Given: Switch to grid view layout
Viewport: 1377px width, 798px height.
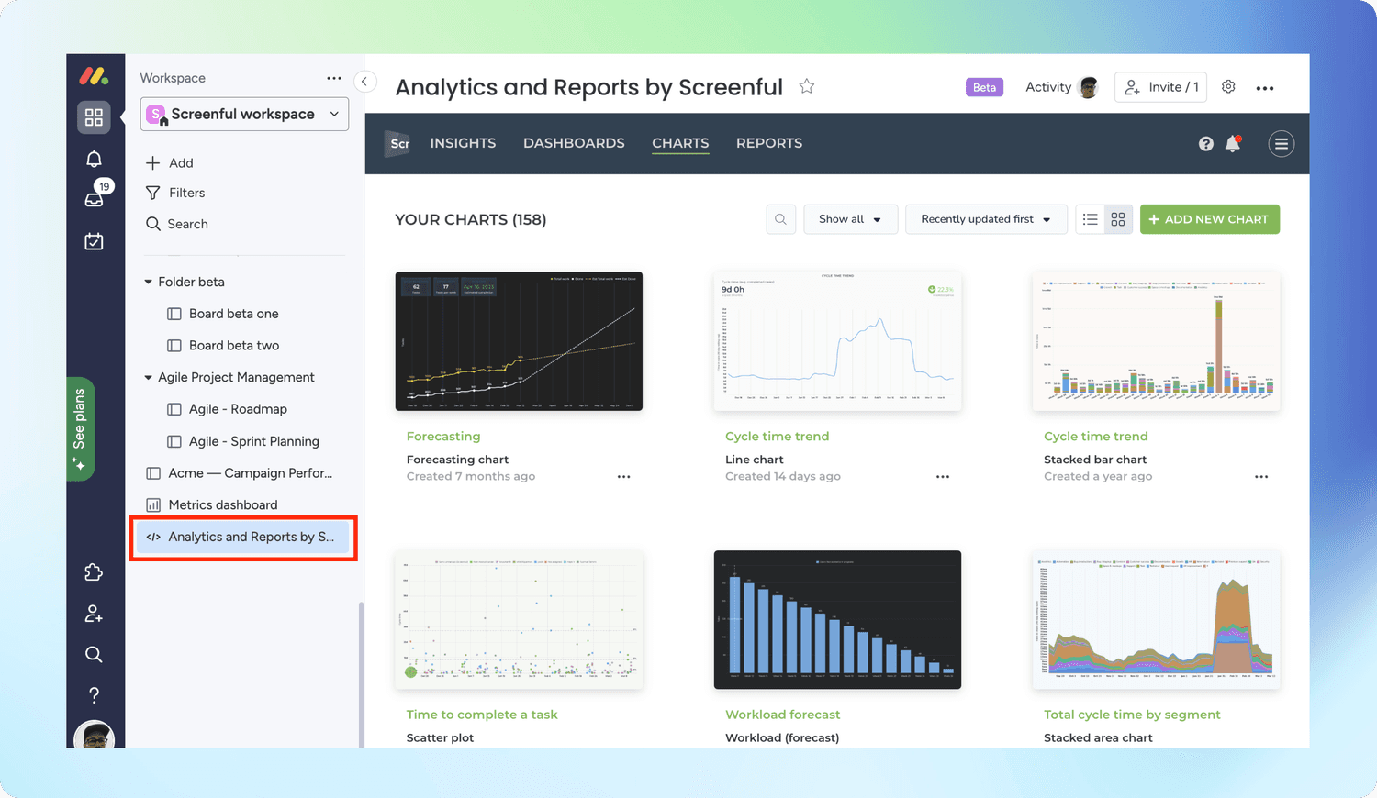Looking at the screenshot, I should (1118, 219).
